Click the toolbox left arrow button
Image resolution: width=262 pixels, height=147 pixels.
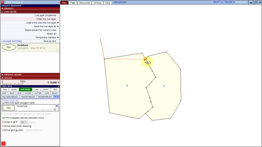[55, 97]
